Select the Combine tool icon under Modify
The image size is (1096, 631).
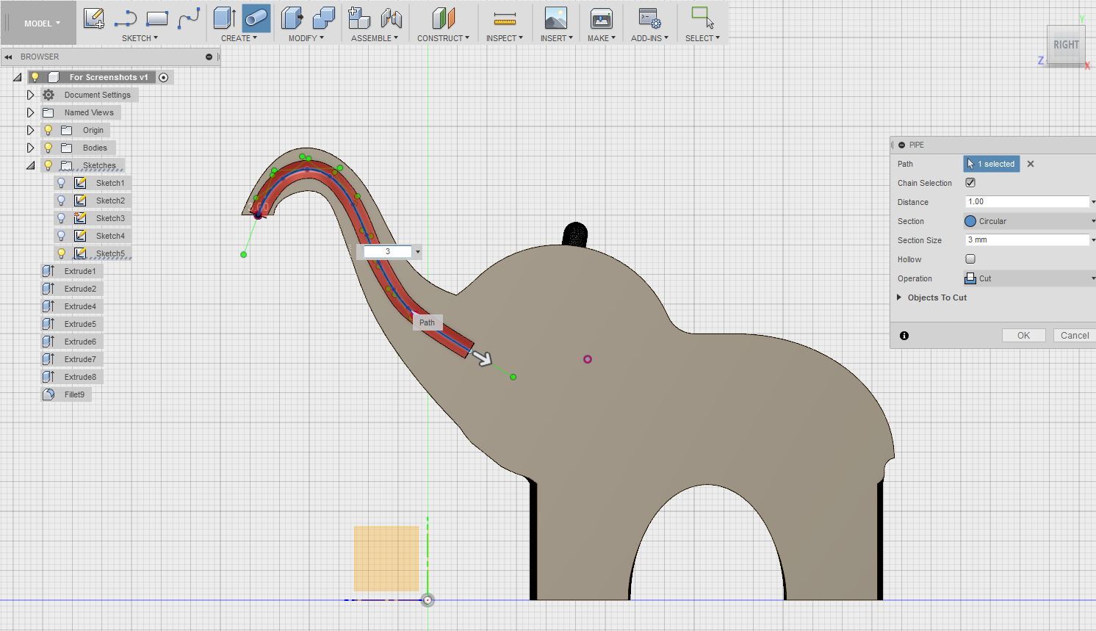tap(323, 18)
